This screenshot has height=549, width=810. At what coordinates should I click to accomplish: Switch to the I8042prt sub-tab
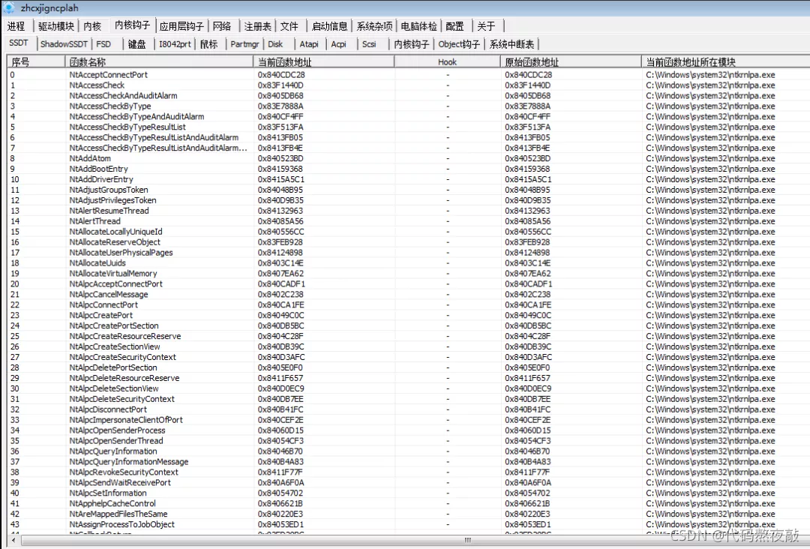[x=175, y=44]
